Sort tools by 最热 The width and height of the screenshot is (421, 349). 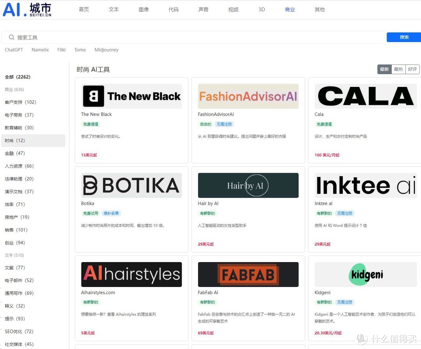click(398, 69)
